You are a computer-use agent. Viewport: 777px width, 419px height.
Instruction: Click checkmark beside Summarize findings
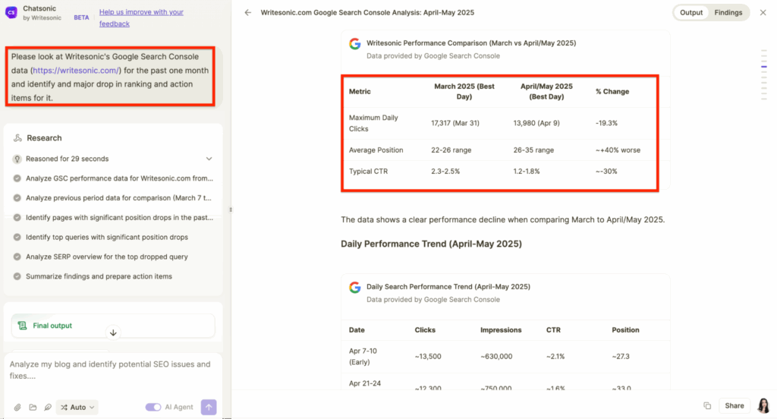[17, 276]
